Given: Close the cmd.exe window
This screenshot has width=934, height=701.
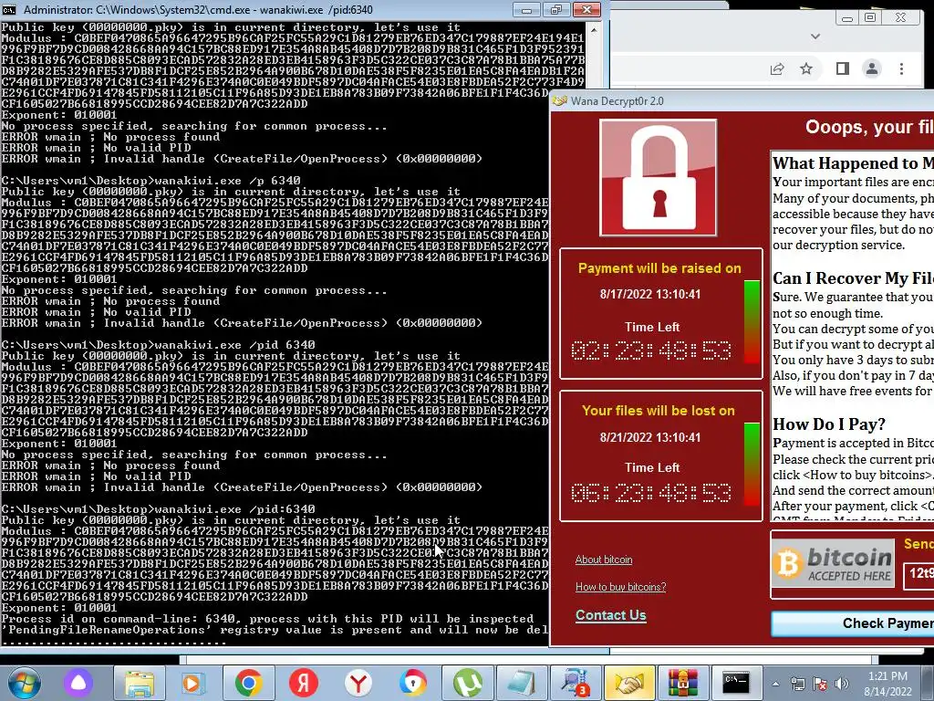Looking at the screenshot, I should point(586,10).
